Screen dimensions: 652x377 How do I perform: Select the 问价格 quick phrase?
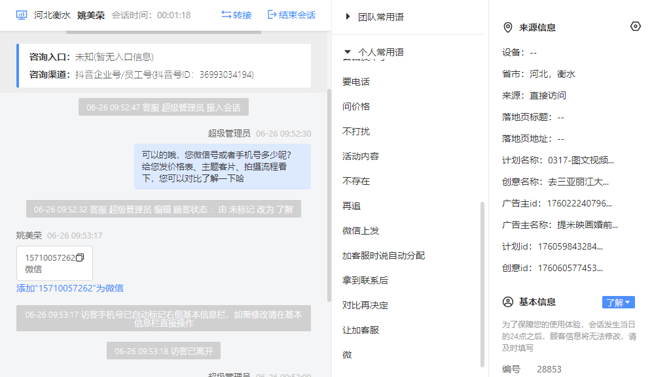pos(356,107)
